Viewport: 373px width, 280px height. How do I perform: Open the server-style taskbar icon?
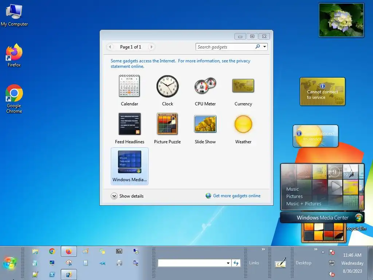[35, 263]
